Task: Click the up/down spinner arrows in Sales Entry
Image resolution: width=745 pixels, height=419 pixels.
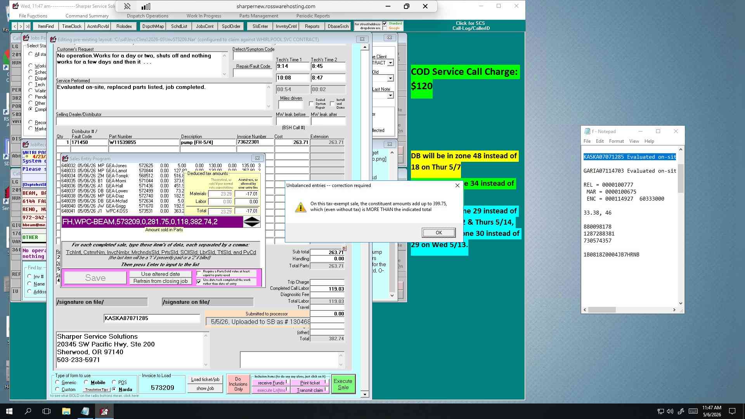Action: pyautogui.click(x=252, y=222)
